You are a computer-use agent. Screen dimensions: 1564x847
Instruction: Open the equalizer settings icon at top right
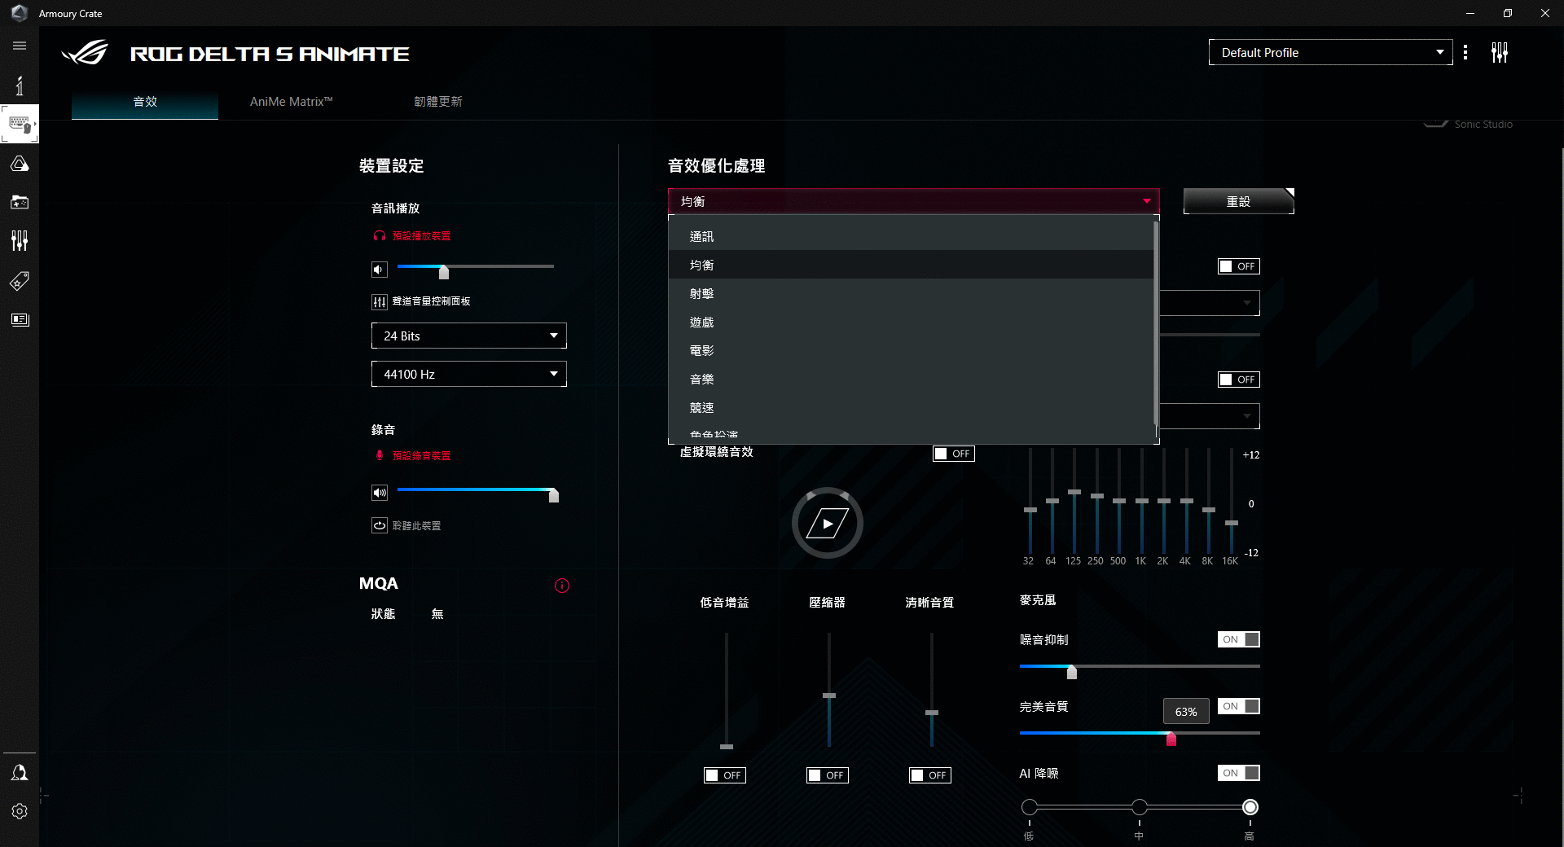point(1500,52)
